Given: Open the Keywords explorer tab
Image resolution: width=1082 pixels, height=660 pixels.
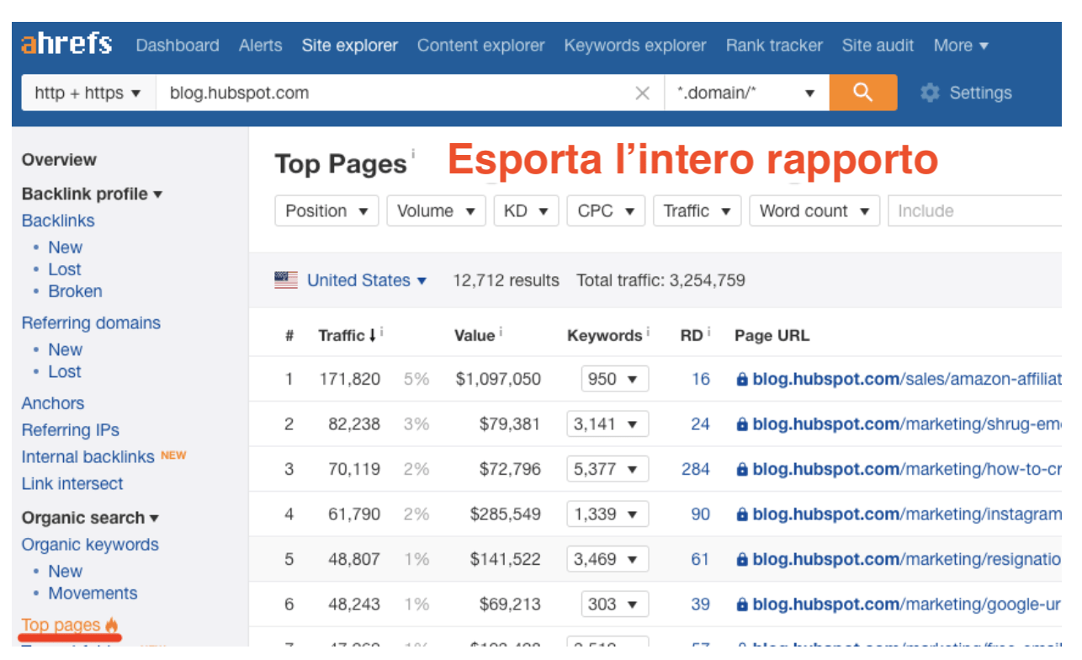Looking at the screenshot, I should [634, 45].
